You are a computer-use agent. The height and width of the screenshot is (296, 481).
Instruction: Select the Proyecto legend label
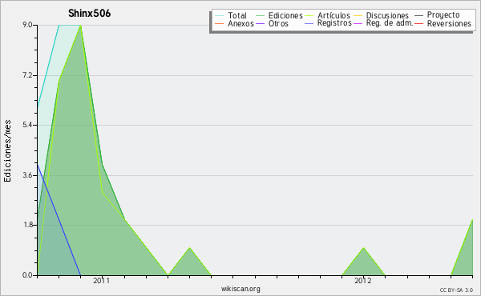pos(443,15)
